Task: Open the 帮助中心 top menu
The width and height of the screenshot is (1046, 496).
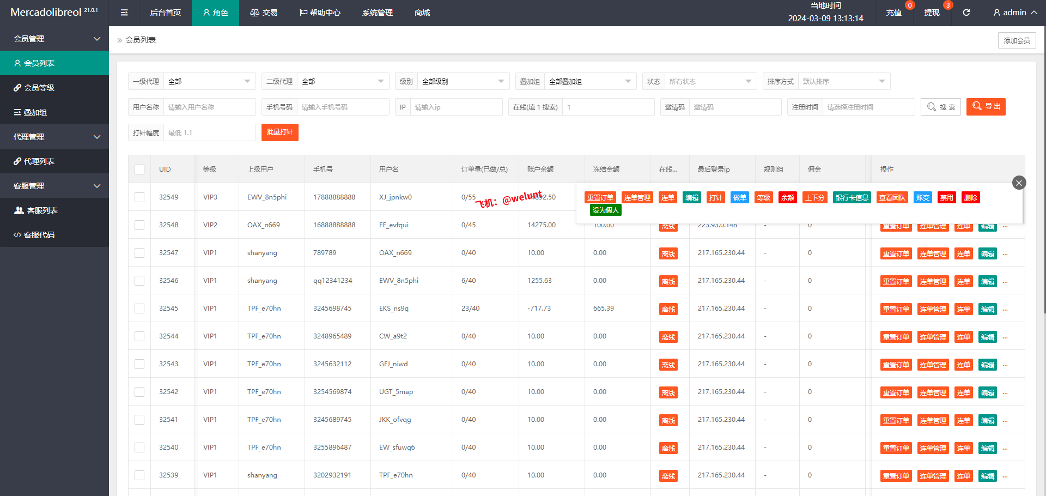Action: pyautogui.click(x=320, y=13)
